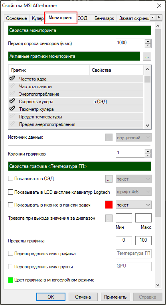The image size is (166, 305).
Task: Increase Колонки графиков spinner value
Action: point(148,152)
